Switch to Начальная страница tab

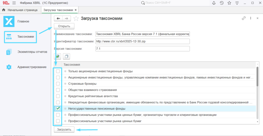[x=21, y=10]
